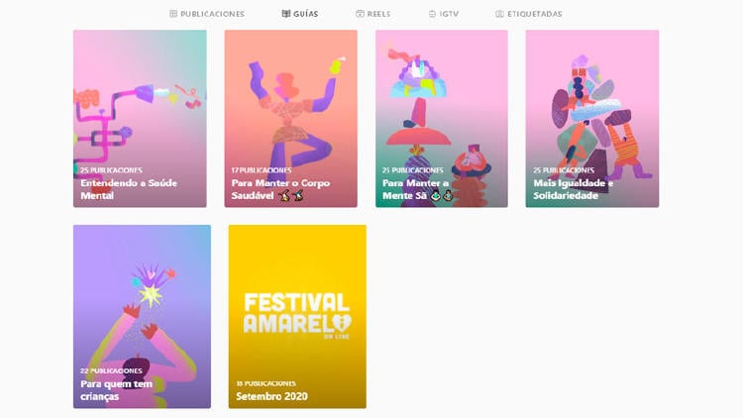Viewport: 743px width, 418px height.
Task: Click the Para quem tem crianças title
Action: pyautogui.click(x=115, y=390)
